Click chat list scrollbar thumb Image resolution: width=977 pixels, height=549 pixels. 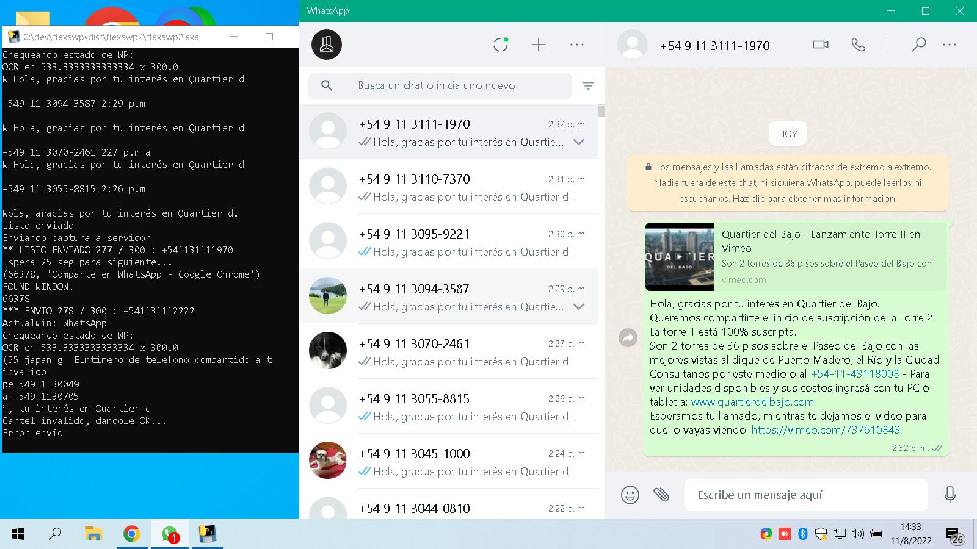click(x=601, y=111)
